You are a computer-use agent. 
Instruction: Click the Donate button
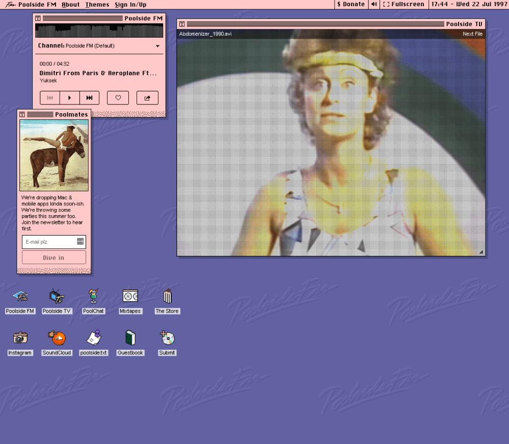pos(351,4)
